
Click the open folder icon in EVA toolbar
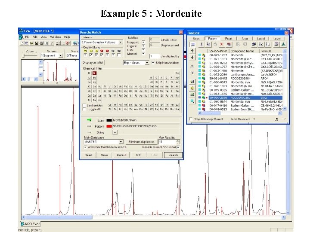tap(31, 43)
